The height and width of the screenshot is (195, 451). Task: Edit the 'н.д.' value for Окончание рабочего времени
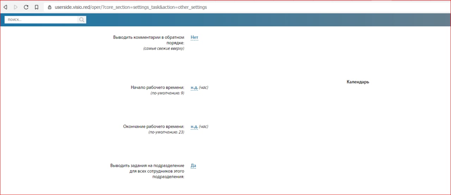[x=194, y=126]
